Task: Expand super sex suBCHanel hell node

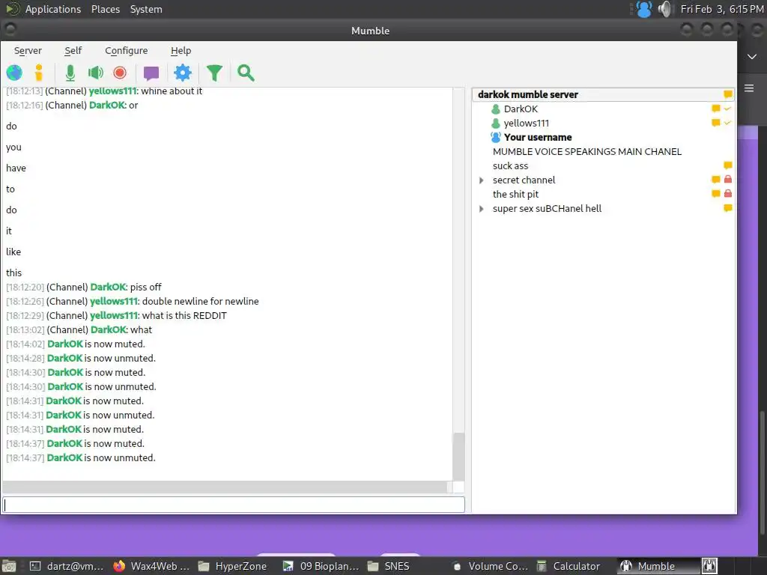Action: click(x=482, y=209)
